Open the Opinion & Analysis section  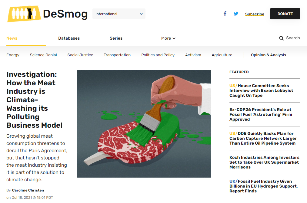268,55
